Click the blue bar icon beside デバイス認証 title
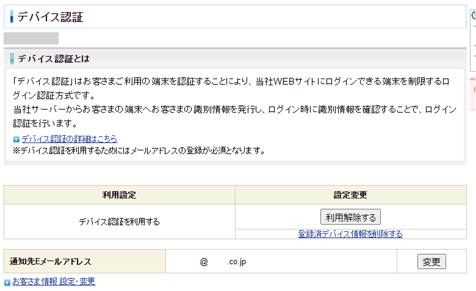Viewport: 476px width, 291px height. 12,17
